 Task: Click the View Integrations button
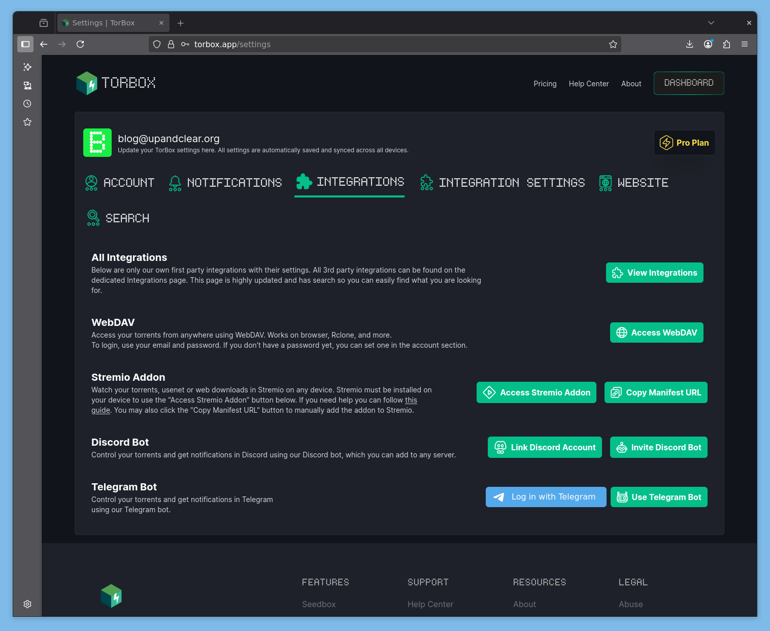coord(654,273)
